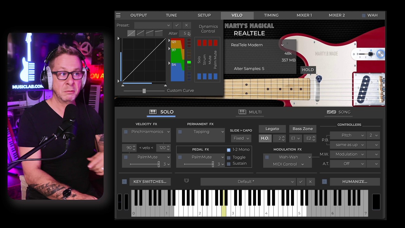
Task: Click the MIDI connector icon near Default preset
Action: pos(186,180)
